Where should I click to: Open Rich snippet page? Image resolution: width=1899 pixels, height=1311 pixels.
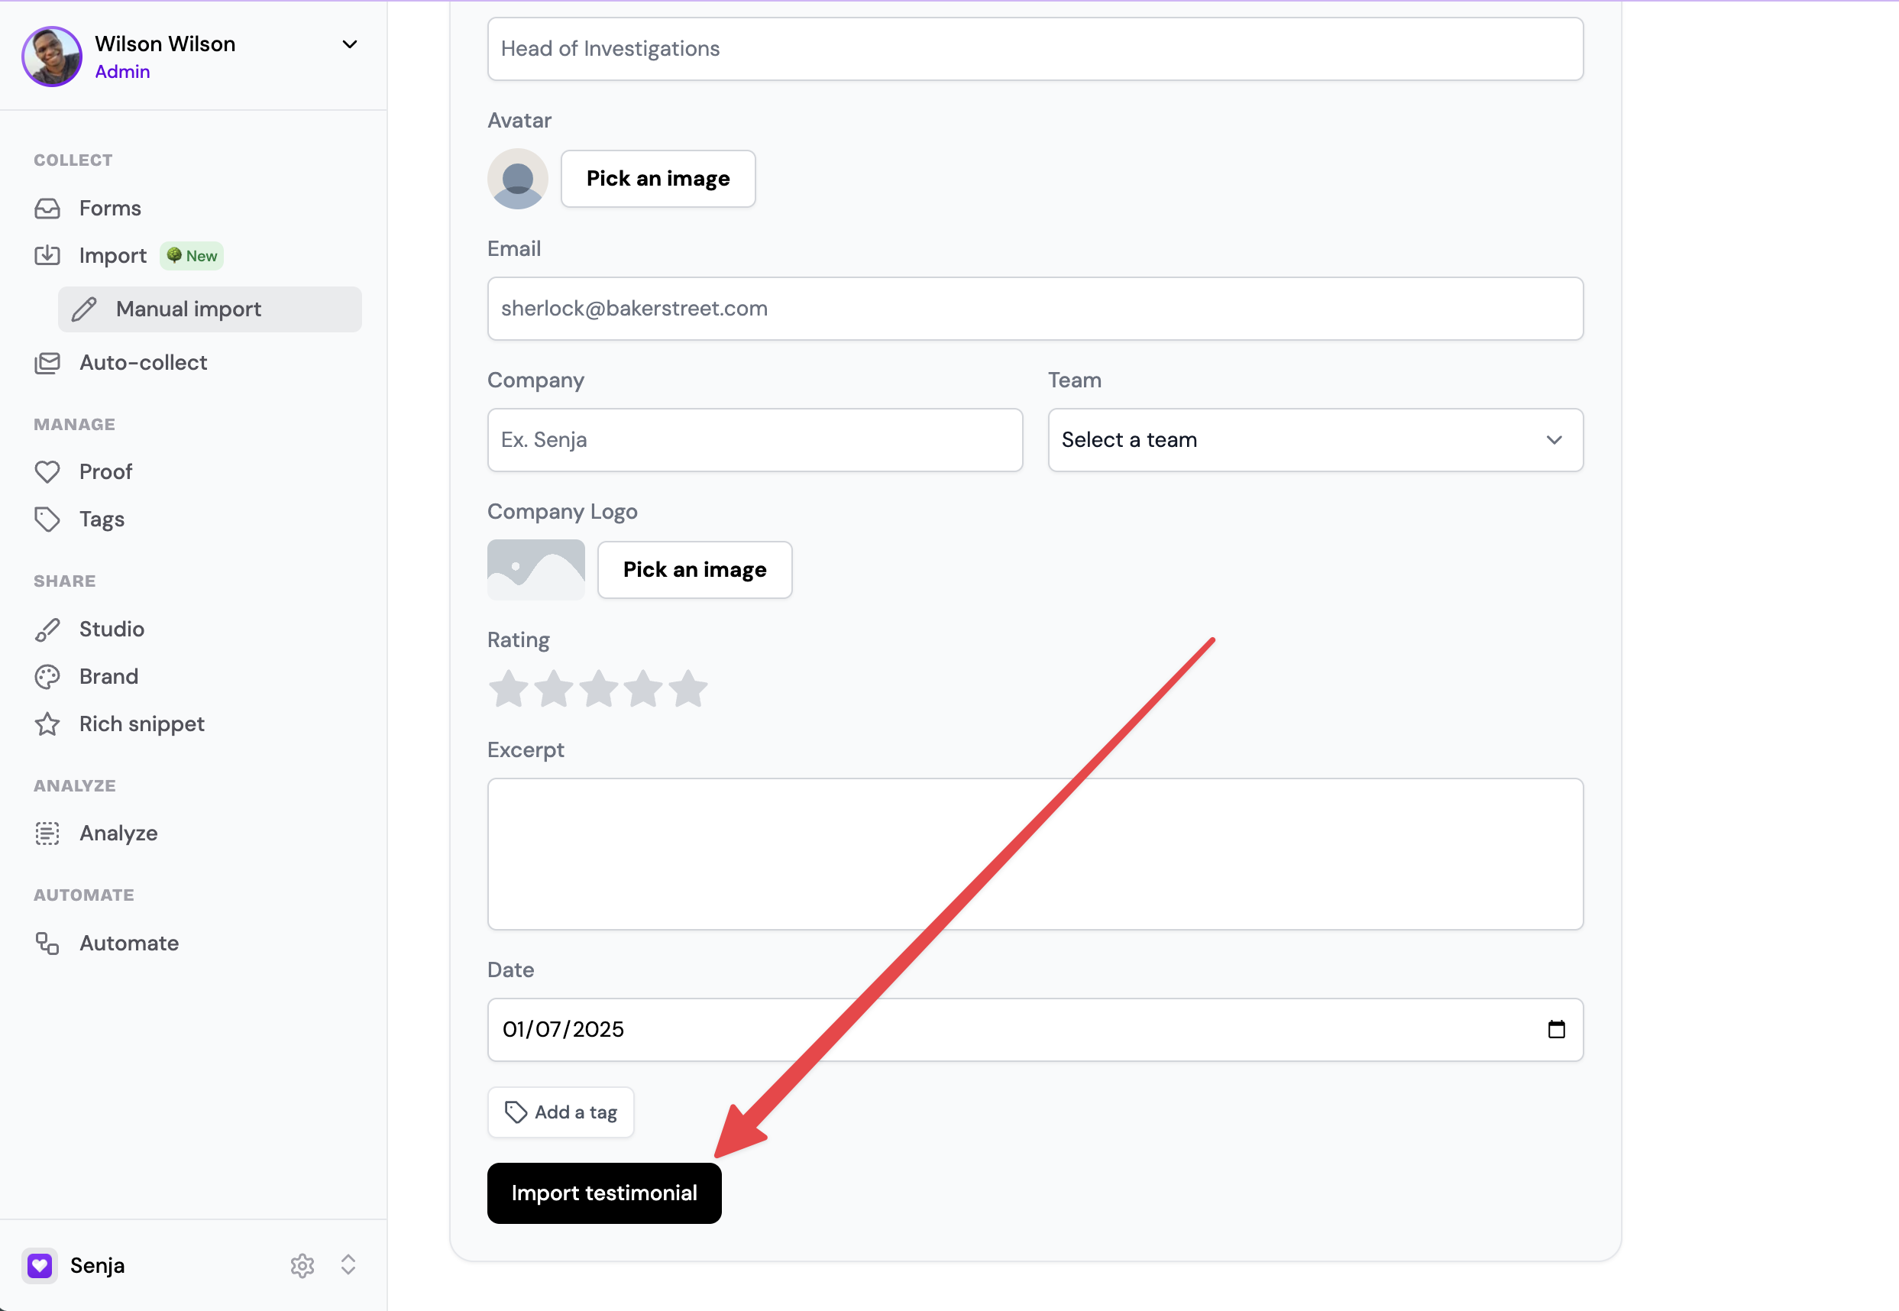142,724
